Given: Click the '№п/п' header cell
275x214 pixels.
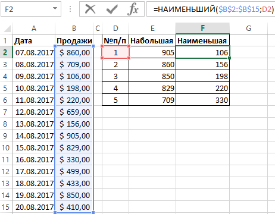Looking at the screenshot, I should [x=115, y=40].
